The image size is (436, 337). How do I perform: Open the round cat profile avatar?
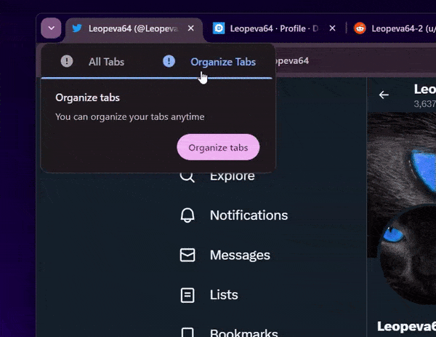[x=408, y=255]
